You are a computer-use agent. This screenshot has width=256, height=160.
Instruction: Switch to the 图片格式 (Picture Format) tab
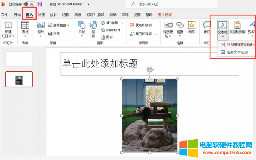pos(165,15)
